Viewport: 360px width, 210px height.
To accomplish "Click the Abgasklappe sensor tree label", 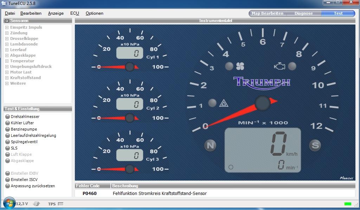I will coord(23,56).
